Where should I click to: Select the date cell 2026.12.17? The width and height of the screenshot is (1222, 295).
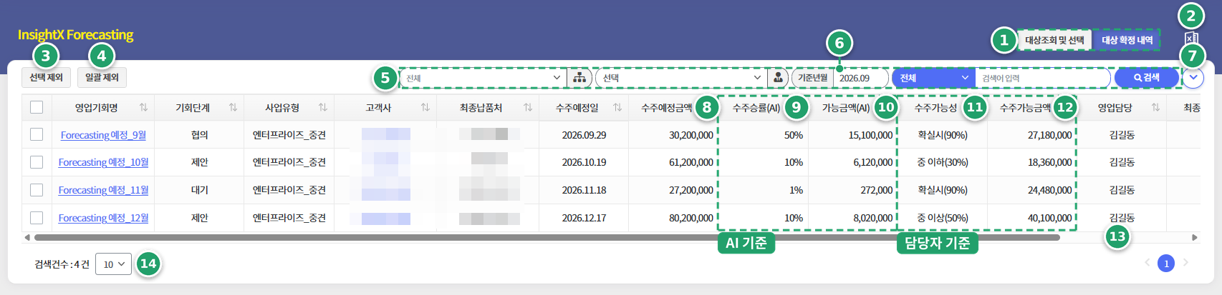click(584, 218)
